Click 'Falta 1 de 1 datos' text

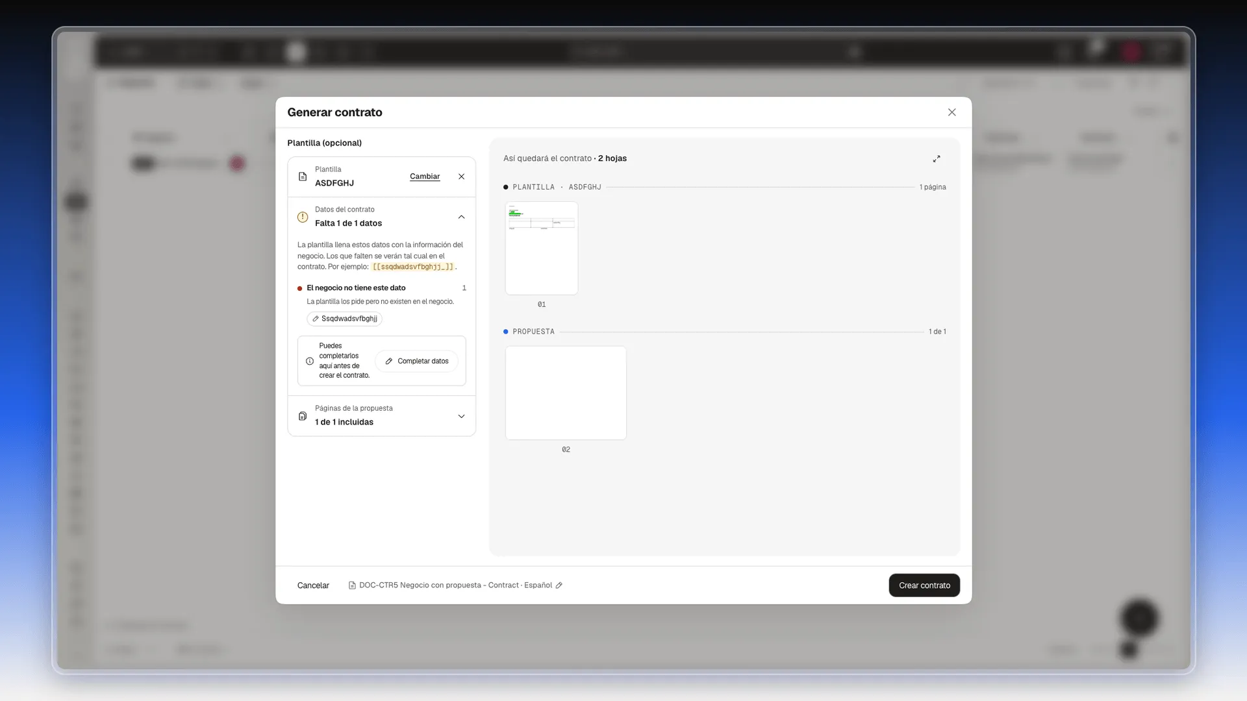pyautogui.click(x=348, y=223)
